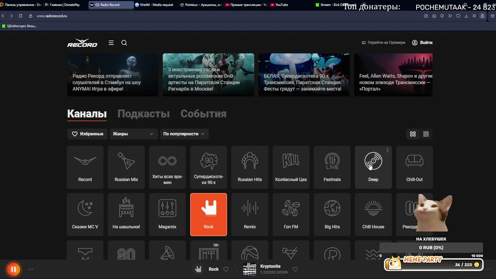496x279 pixels.
Task: Switch to the DonatePay browser tab
Action: coord(64,5)
